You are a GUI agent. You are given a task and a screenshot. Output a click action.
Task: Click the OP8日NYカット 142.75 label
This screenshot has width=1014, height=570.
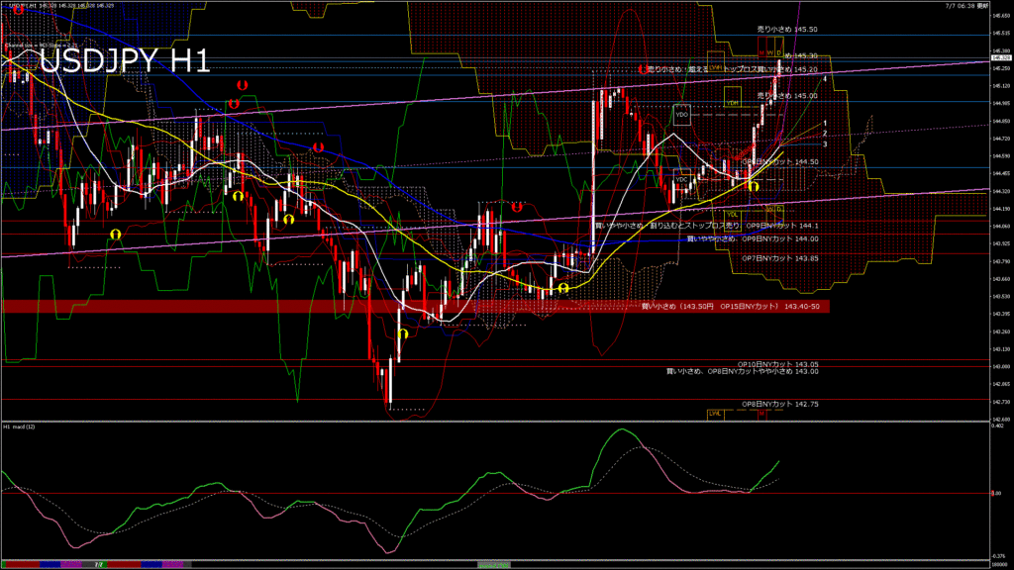[780, 404]
